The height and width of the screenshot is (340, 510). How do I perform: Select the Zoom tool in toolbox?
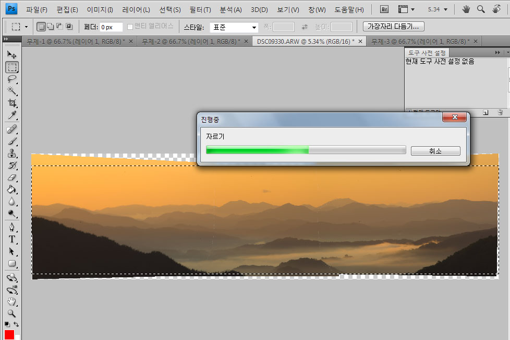[11, 314]
